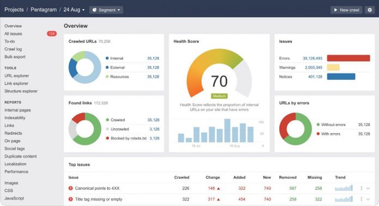Click the blue Notices bar
This screenshot has width=379, height=206.
(x=341, y=77)
